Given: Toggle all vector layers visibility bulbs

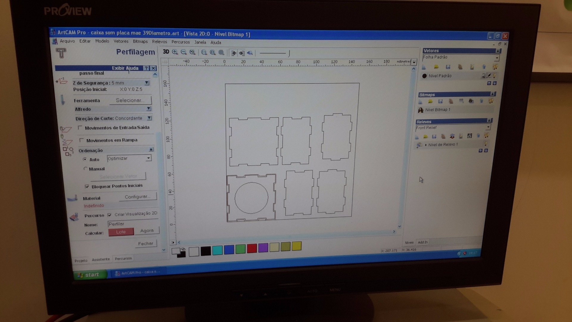Looking at the screenshot, I should click(x=495, y=67).
